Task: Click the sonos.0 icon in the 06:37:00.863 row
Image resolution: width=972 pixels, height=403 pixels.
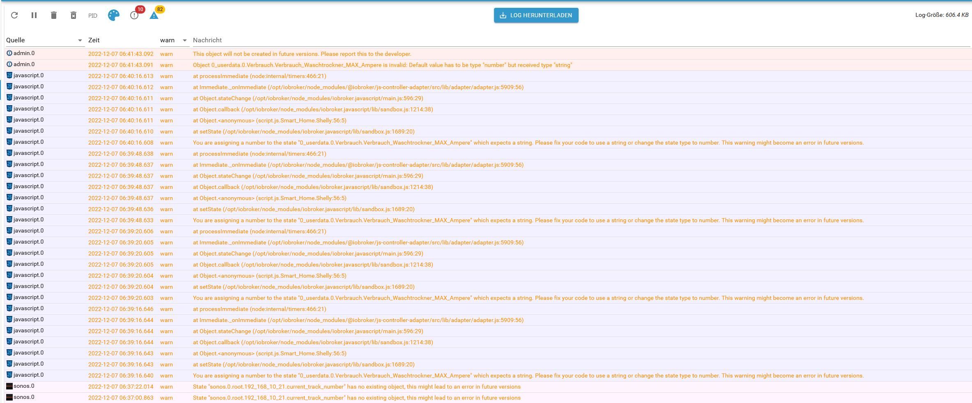Action: click(x=9, y=397)
